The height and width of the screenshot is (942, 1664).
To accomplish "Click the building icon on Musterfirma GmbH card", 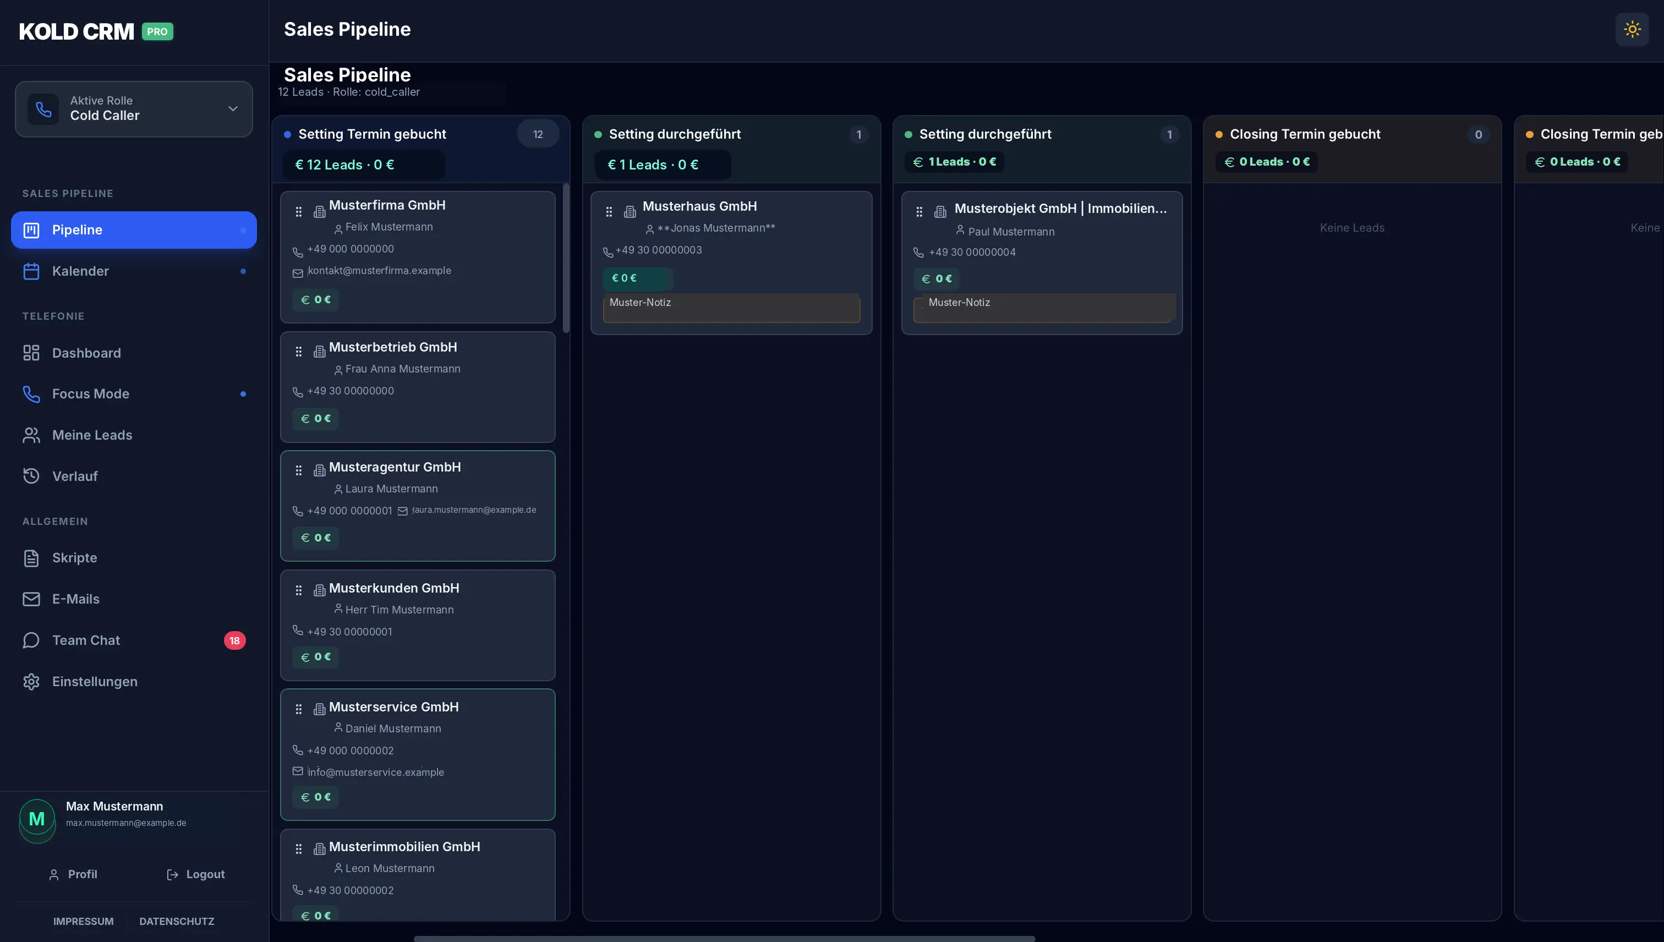I will coord(320,211).
